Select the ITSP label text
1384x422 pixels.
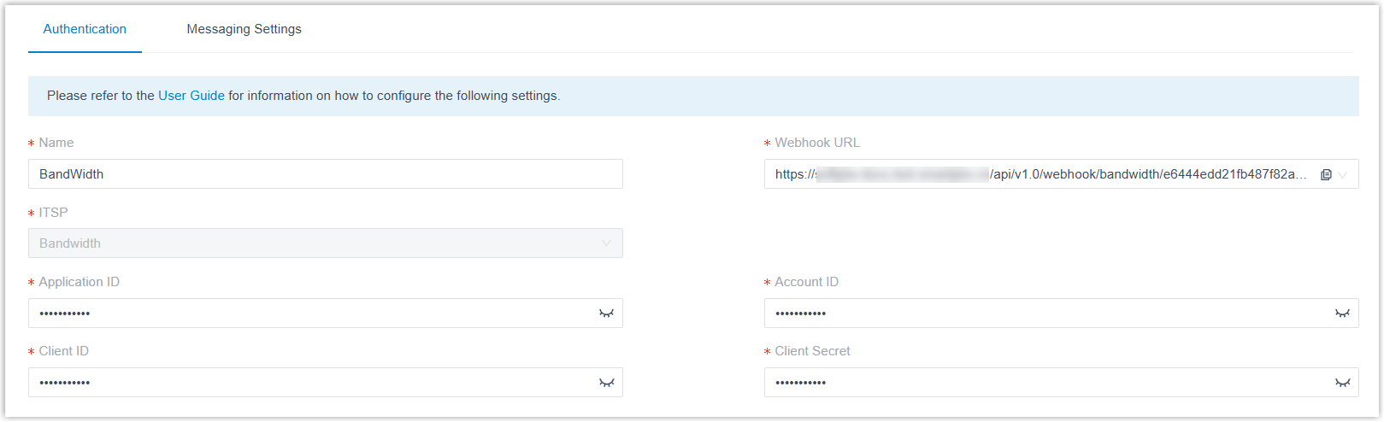(53, 213)
